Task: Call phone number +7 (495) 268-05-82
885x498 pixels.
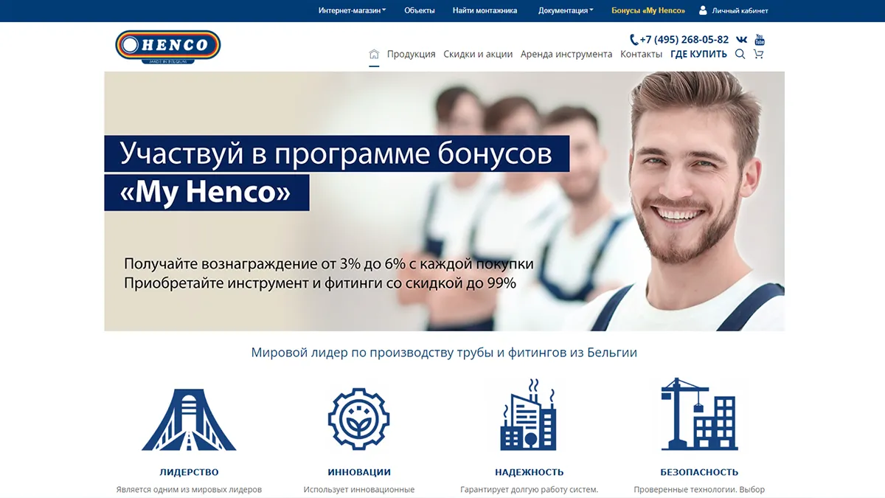Action: point(684,40)
